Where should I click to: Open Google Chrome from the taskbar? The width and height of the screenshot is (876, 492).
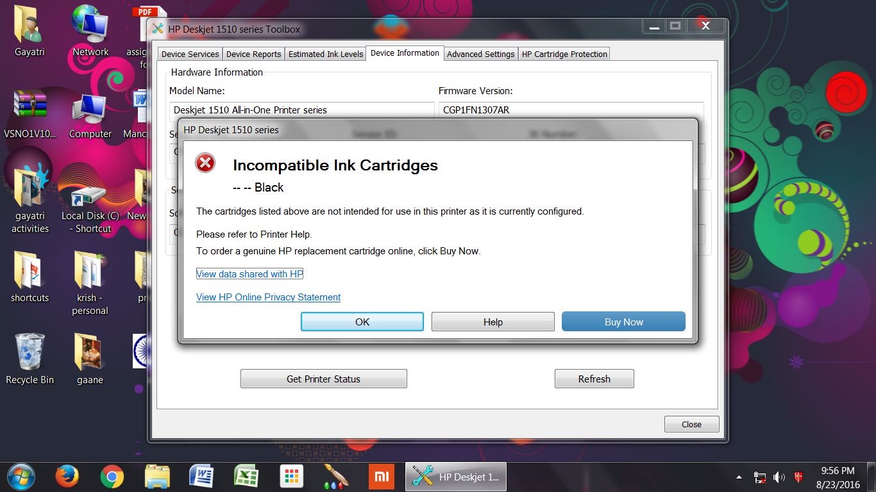(112, 477)
